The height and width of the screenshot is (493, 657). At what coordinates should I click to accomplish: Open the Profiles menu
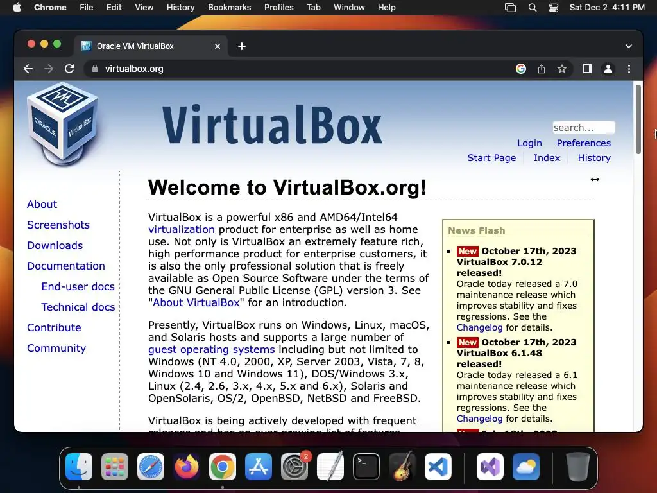pos(278,8)
